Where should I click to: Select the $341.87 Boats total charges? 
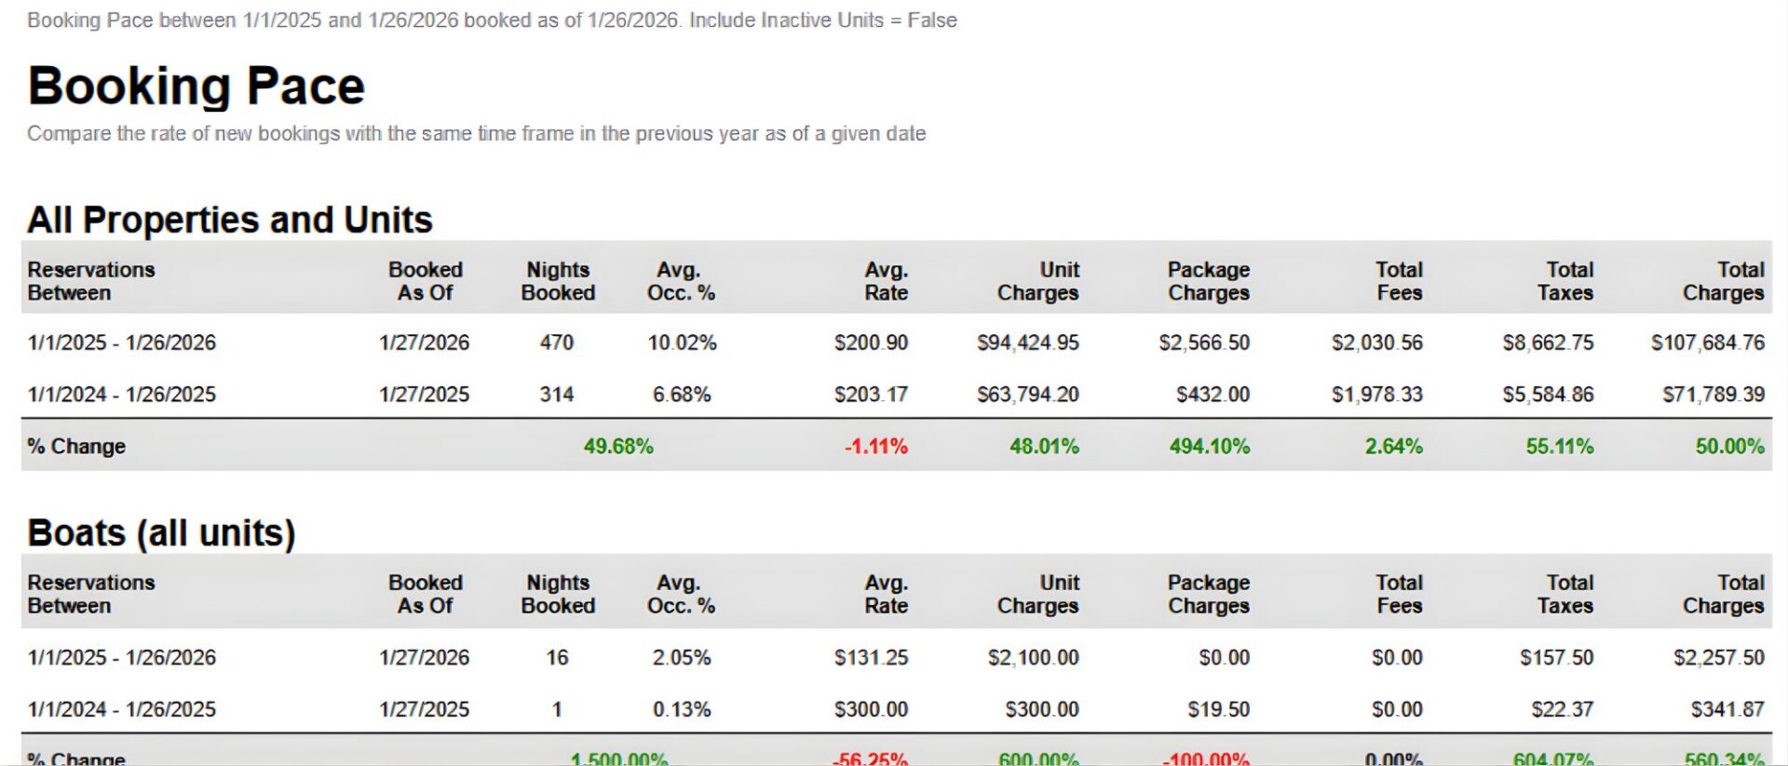(1727, 709)
